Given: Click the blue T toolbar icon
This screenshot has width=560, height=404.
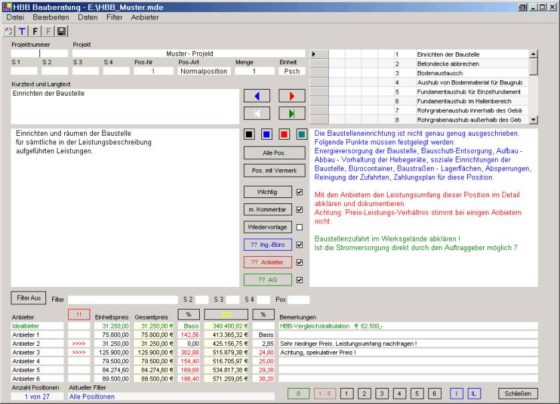Looking at the screenshot, I should coord(22,31).
